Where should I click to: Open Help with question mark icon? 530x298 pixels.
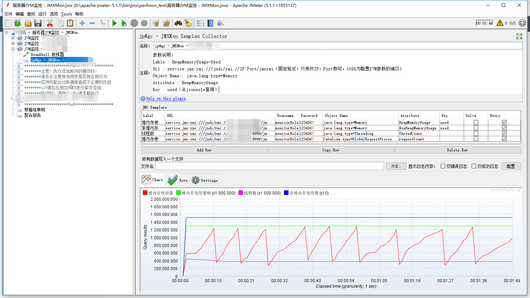click(210, 23)
